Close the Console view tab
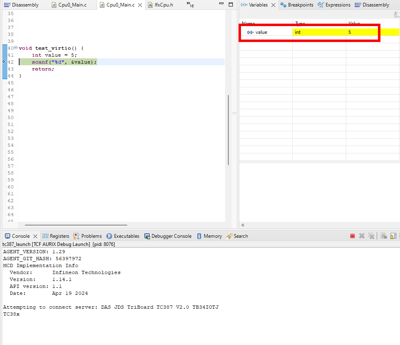400x345 pixels. click(x=35, y=236)
